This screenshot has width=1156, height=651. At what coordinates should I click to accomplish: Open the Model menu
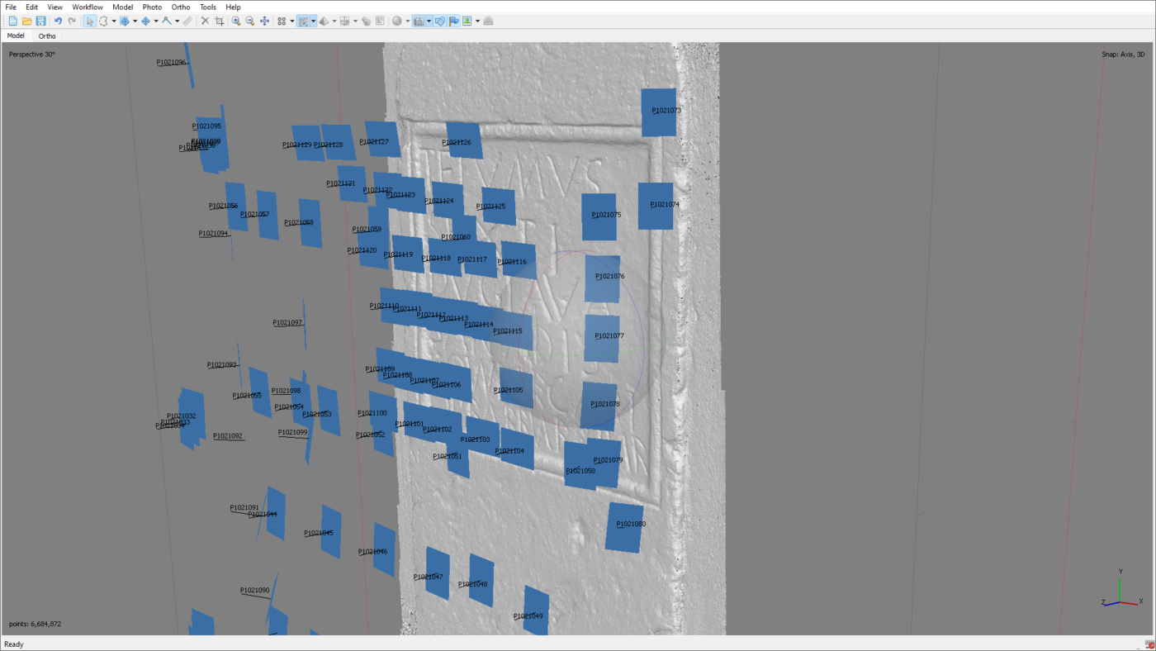tap(122, 7)
